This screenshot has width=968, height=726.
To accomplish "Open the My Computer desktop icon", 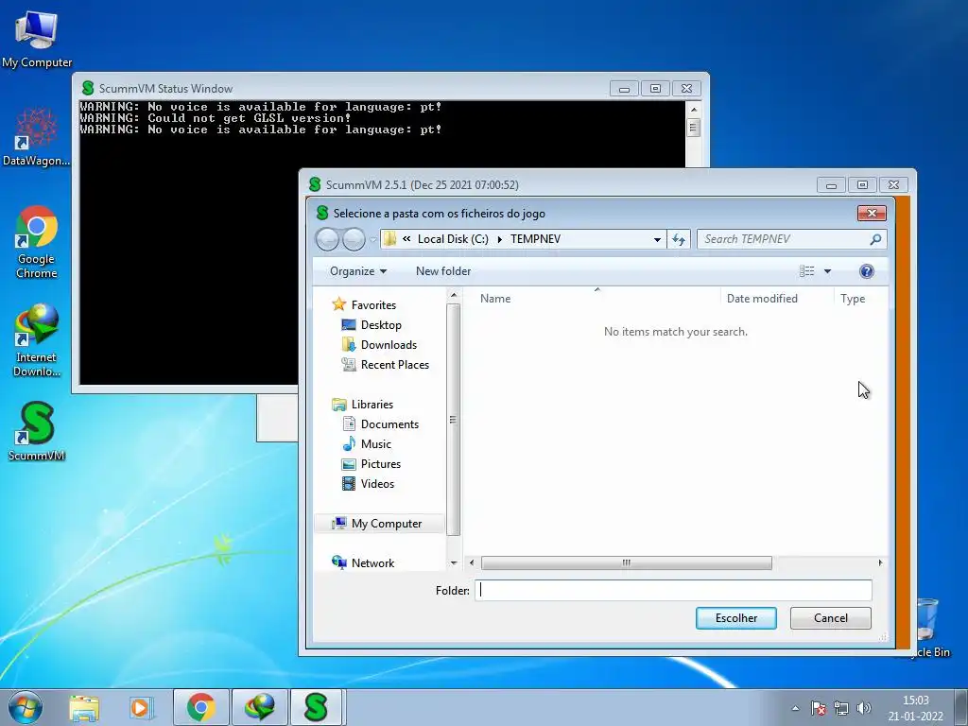I will pyautogui.click(x=37, y=40).
